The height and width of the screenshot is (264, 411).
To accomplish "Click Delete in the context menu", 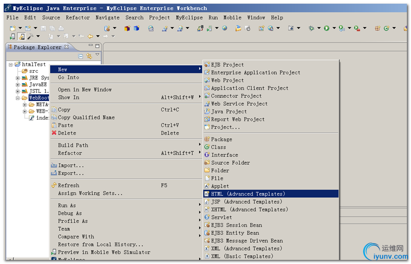I will coord(67,133).
